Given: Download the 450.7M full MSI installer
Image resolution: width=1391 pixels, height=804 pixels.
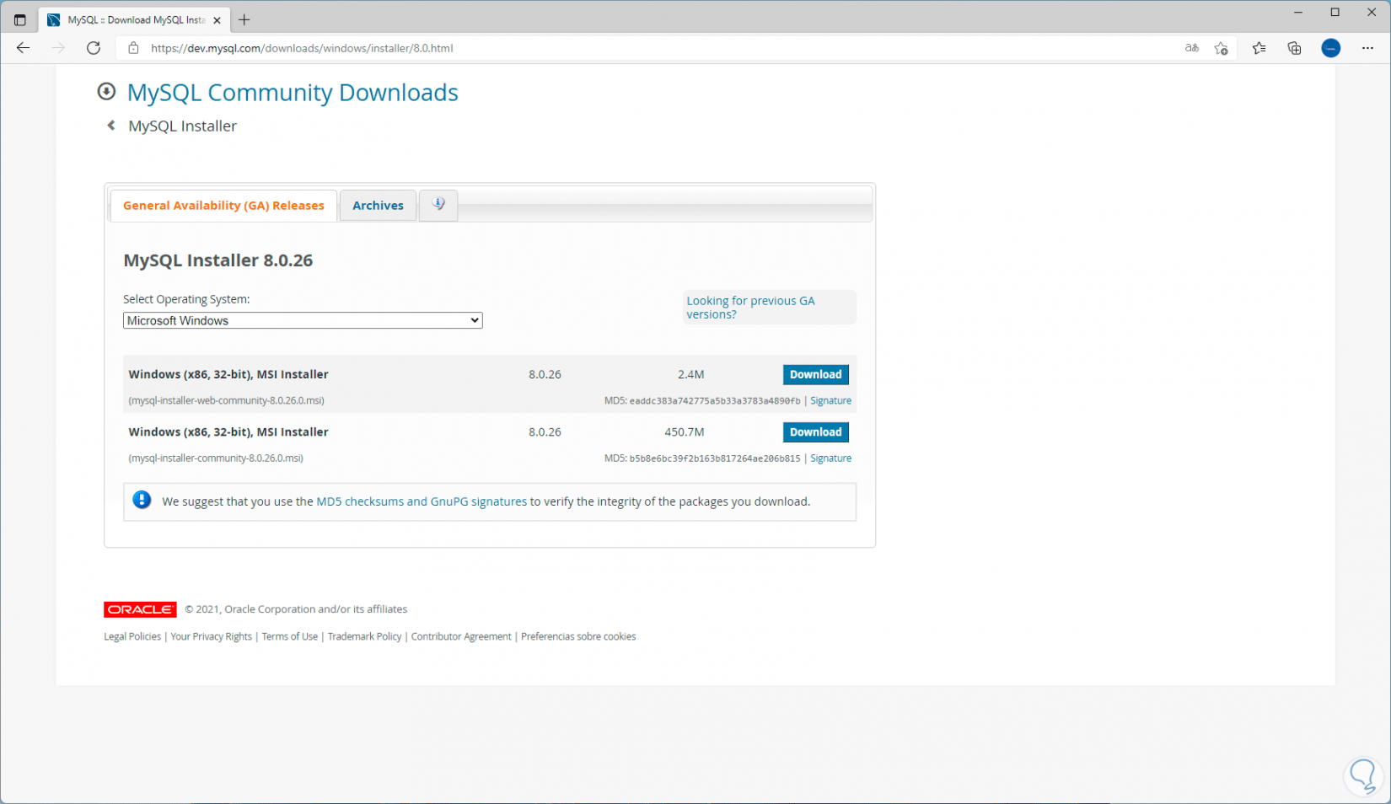Looking at the screenshot, I should coord(815,432).
